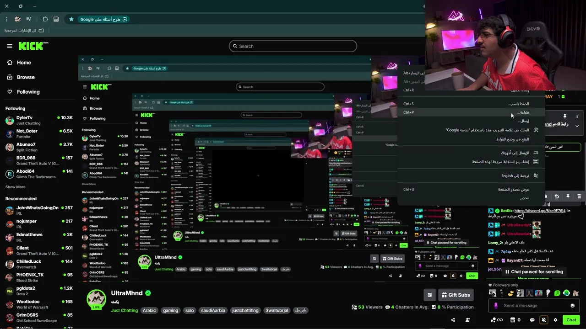Select Abunoo7 Split Fiction channel in the main sidebar
The image size is (586, 329).
tap(39, 147)
